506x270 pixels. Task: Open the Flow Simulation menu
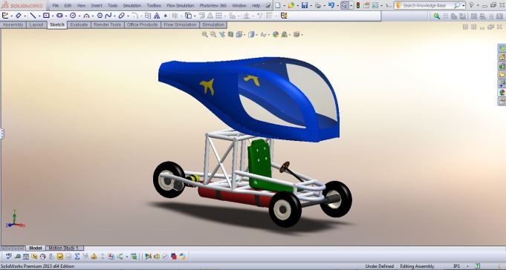[x=181, y=5]
